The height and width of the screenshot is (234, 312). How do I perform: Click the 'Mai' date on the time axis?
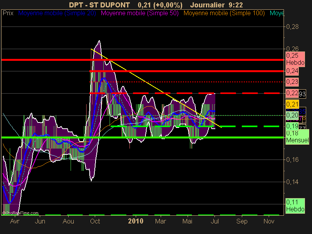(x=187, y=221)
